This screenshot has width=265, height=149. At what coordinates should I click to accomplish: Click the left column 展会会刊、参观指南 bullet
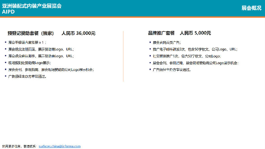click(51, 69)
